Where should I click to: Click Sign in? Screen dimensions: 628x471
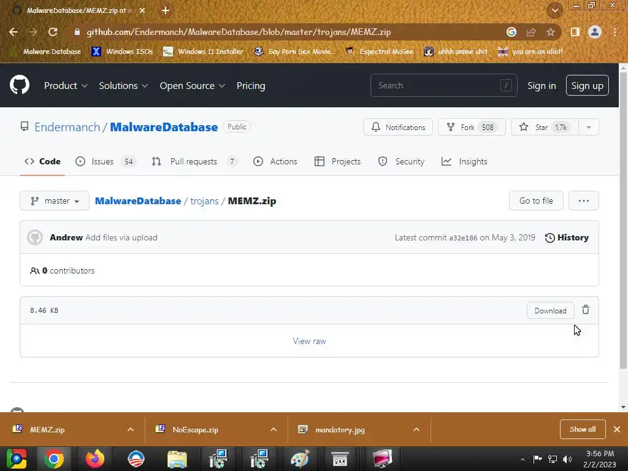542,86
